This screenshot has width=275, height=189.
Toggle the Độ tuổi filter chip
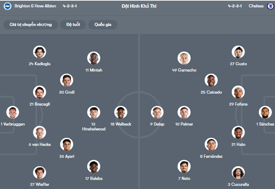[73, 25]
